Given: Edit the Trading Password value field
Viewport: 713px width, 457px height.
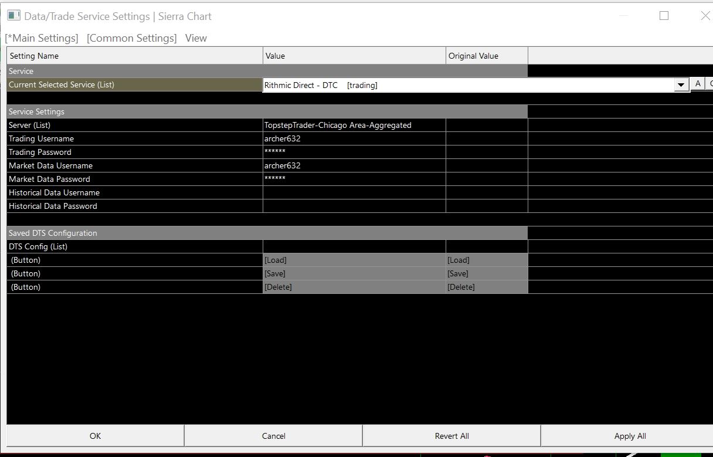Looking at the screenshot, I should point(354,152).
